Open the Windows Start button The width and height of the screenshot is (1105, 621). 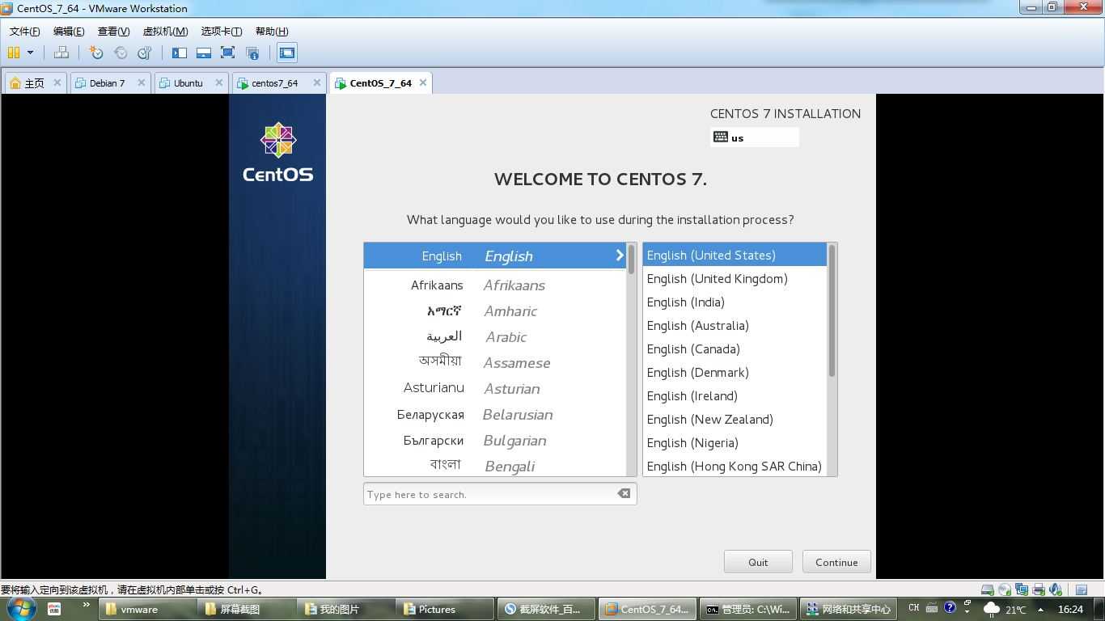click(21, 609)
